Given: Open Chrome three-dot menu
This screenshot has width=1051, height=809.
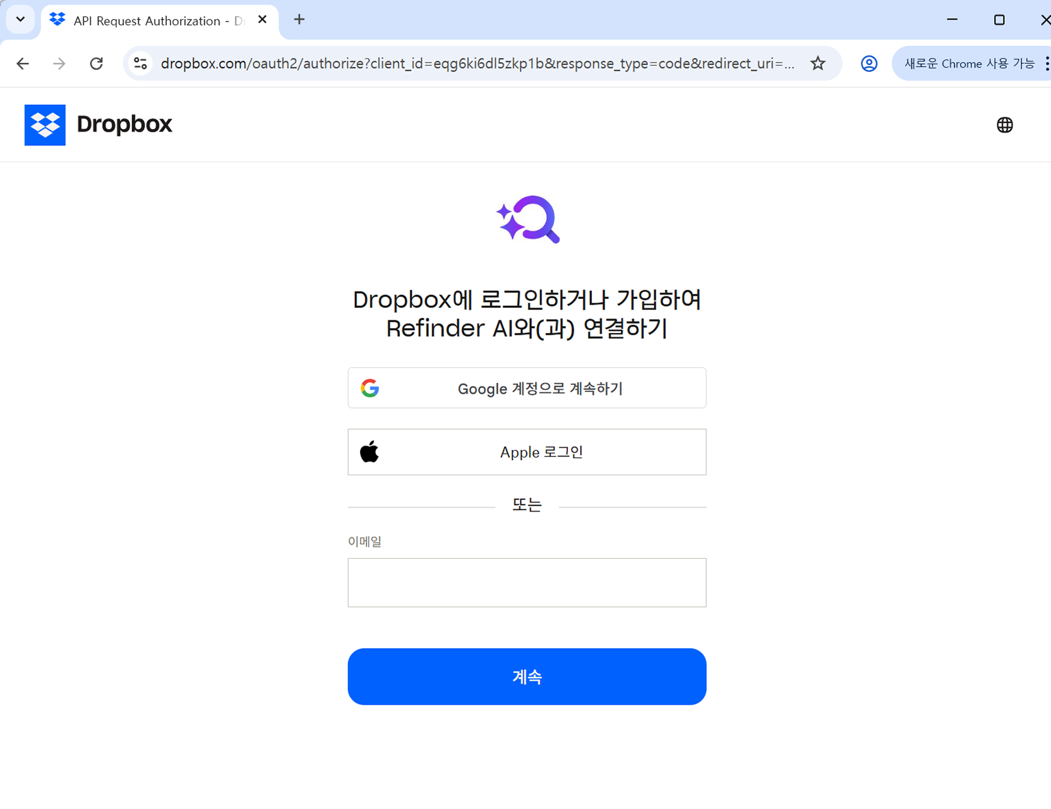Looking at the screenshot, I should (x=1047, y=63).
